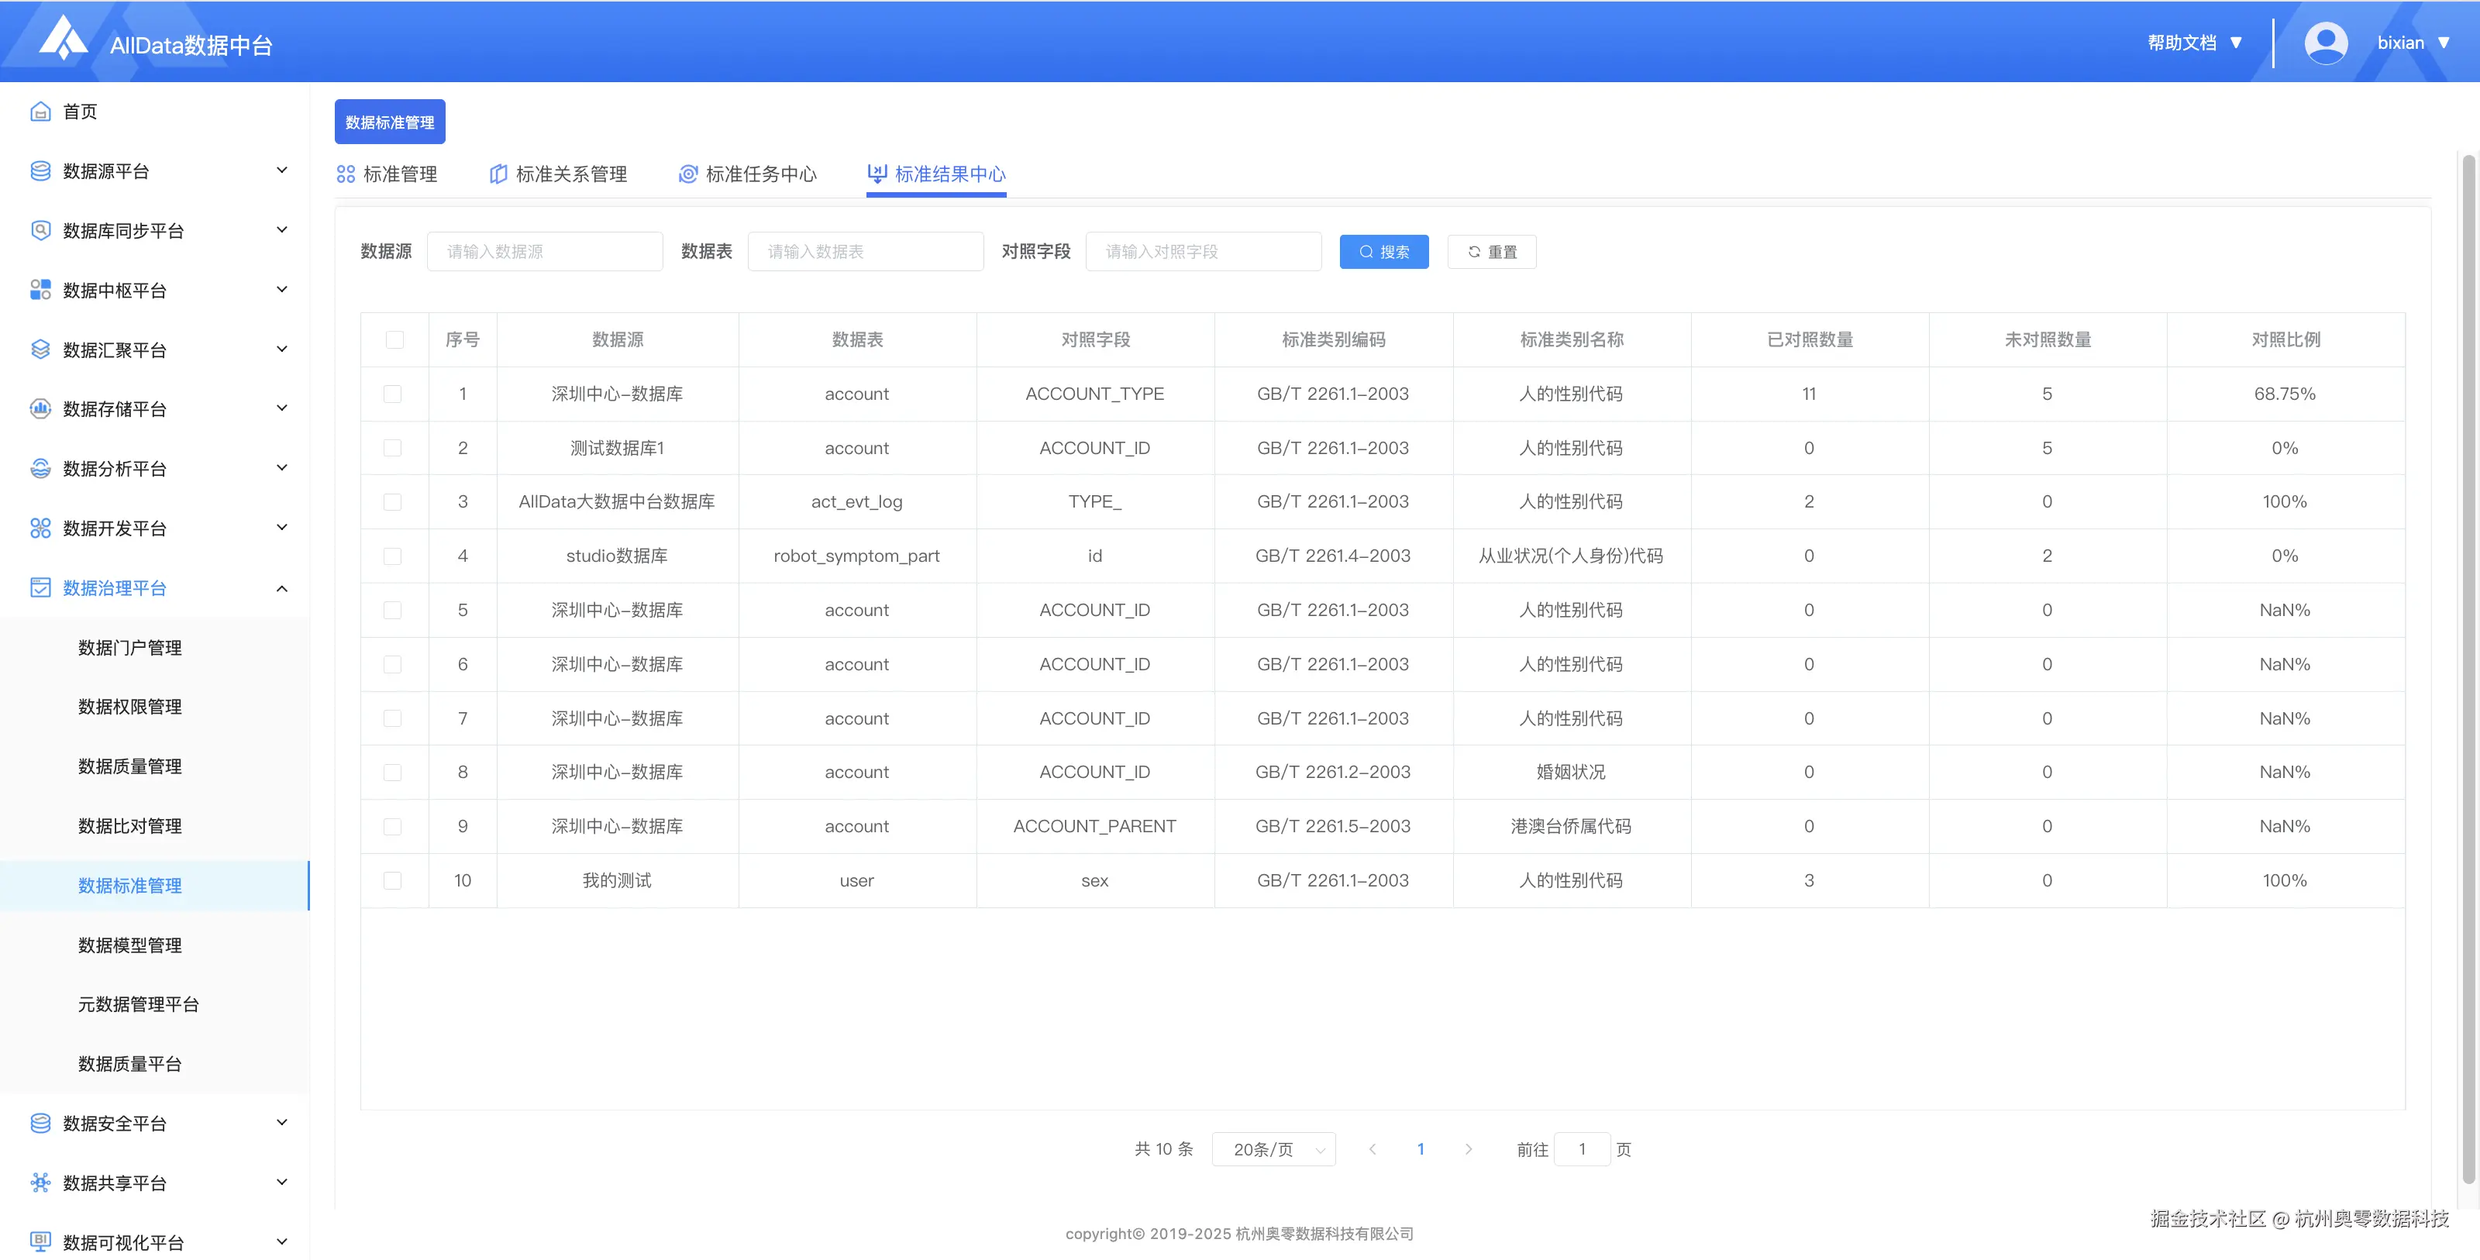The height and width of the screenshot is (1260, 2480).
Task: Click the 数据源平台 sidebar icon
Action: pyautogui.click(x=40, y=171)
